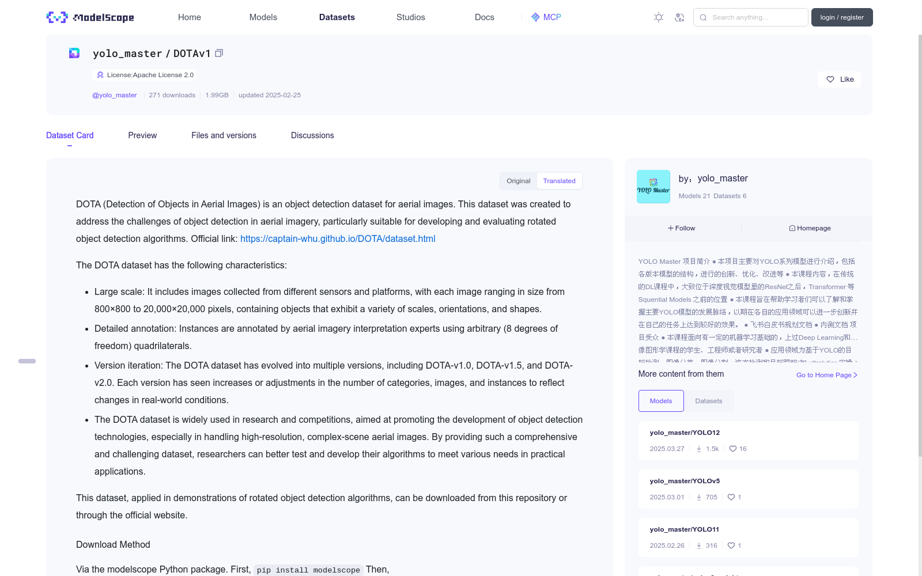The height and width of the screenshot is (576, 922).
Task: Click the heart icon on YOLO11 card
Action: point(731,545)
